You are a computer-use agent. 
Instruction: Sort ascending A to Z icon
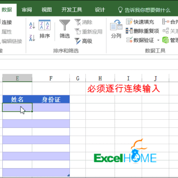32,25
